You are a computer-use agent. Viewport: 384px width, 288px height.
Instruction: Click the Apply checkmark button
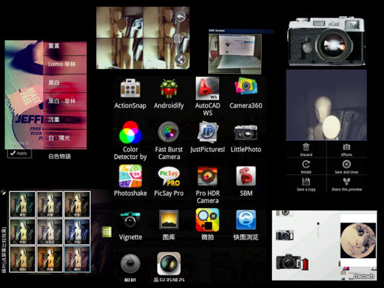point(19,154)
